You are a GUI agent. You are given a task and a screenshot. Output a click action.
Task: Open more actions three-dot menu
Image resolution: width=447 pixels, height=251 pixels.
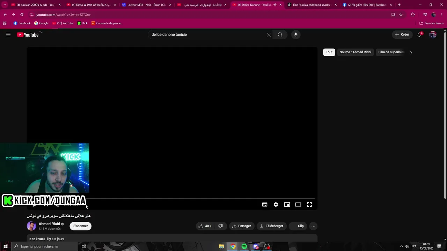point(313,226)
